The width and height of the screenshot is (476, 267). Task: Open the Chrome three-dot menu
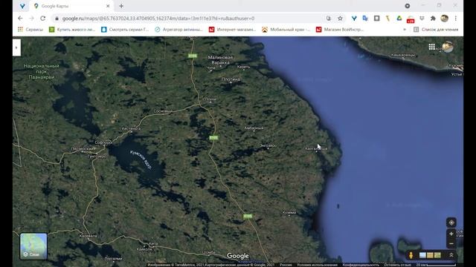456,19
